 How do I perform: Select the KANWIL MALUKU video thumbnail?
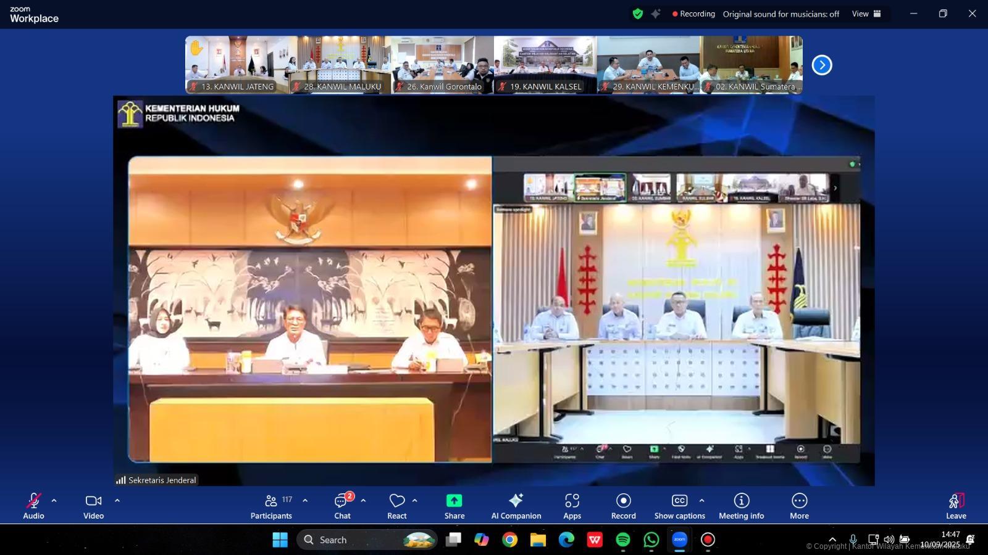tap(340, 64)
